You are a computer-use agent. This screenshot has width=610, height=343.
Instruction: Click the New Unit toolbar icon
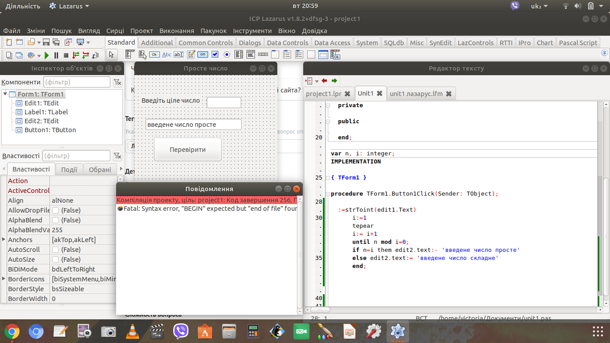(8, 42)
